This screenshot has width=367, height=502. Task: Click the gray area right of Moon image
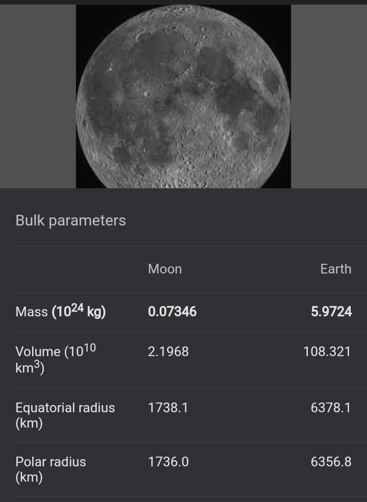pos(329,96)
